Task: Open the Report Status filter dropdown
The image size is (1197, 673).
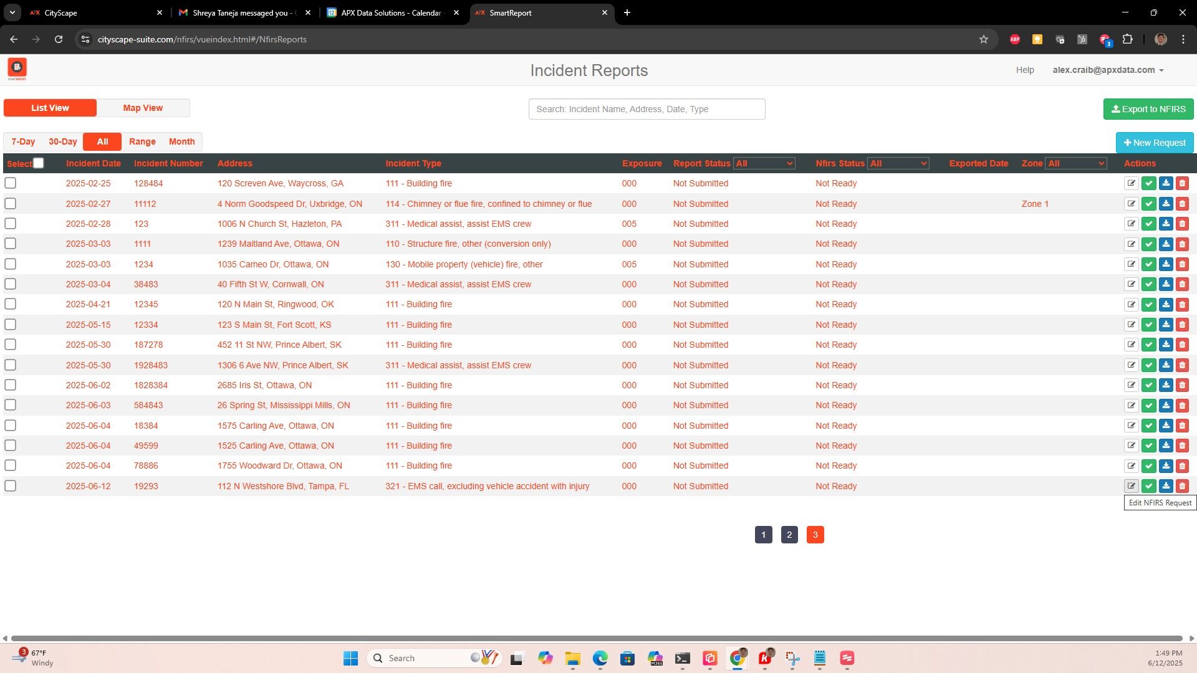Action: pos(764,163)
